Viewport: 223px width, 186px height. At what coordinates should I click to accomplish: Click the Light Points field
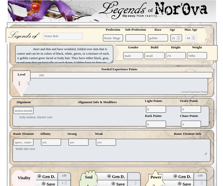coord(156,109)
